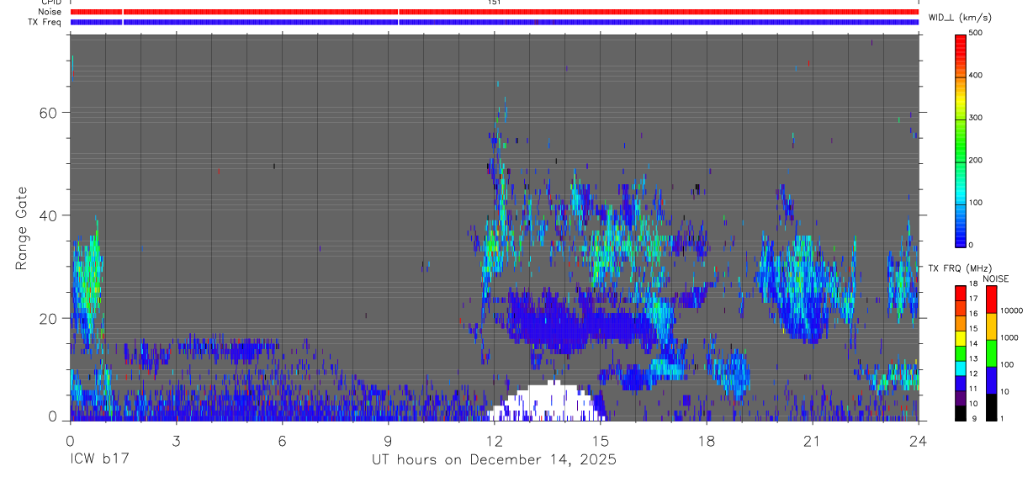Click the black 1-10 NOISE legend segment
This screenshot has width=1033, height=477.
point(991,407)
